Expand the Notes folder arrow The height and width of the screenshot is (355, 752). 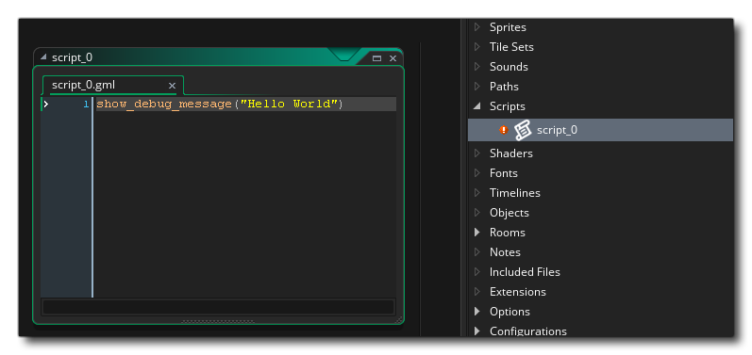pyautogui.click(x=477, y=252)
